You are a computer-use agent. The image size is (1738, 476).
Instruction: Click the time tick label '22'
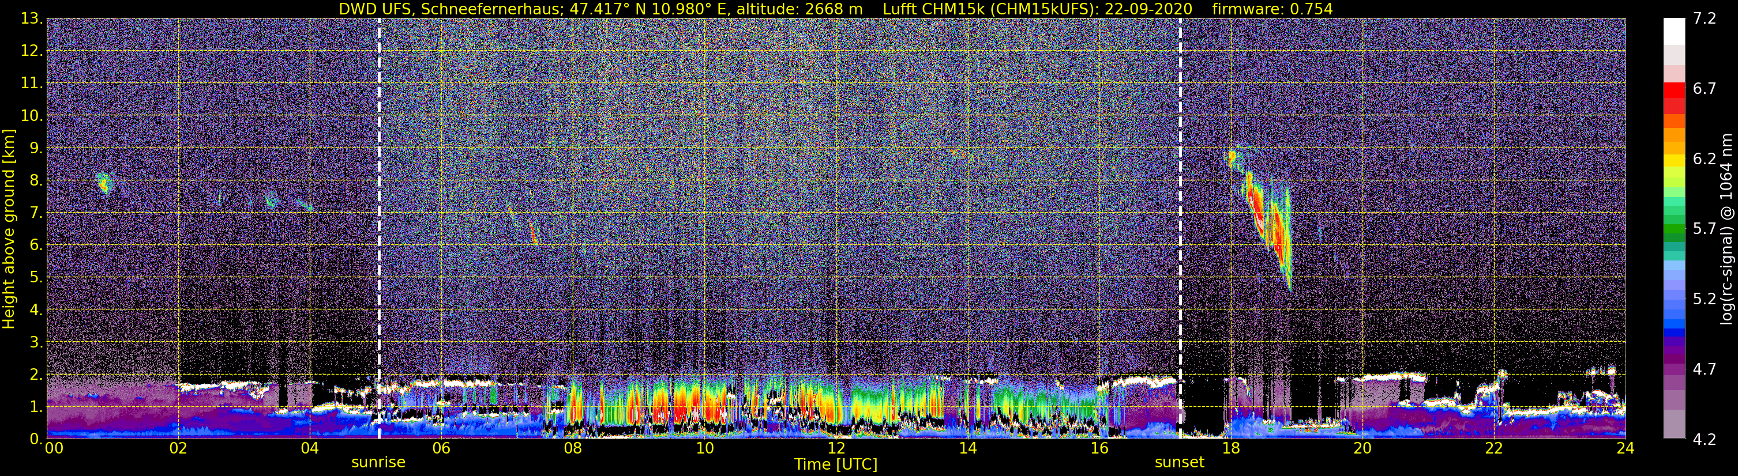coord(1494,449)
